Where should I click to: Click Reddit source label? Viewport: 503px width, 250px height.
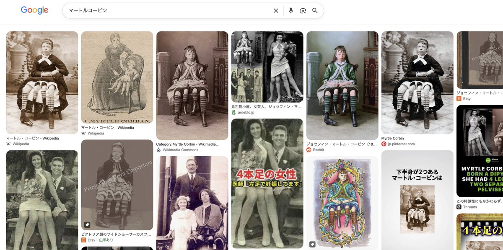319,150
